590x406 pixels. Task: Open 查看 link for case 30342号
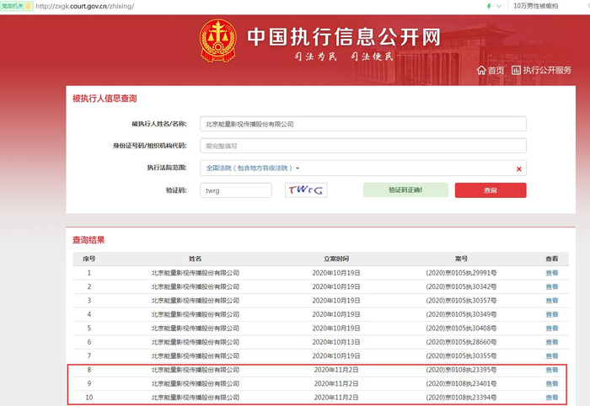tap(551, 286)
